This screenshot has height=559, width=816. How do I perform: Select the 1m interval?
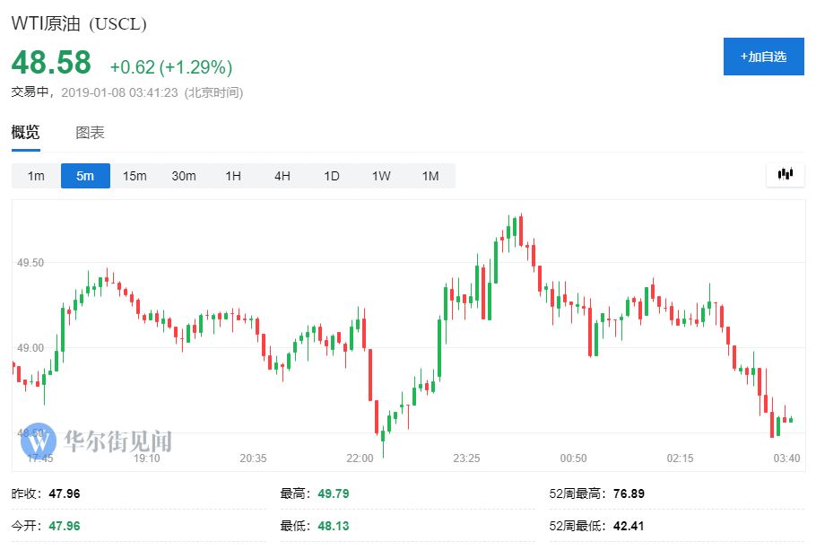pos(36,176)
